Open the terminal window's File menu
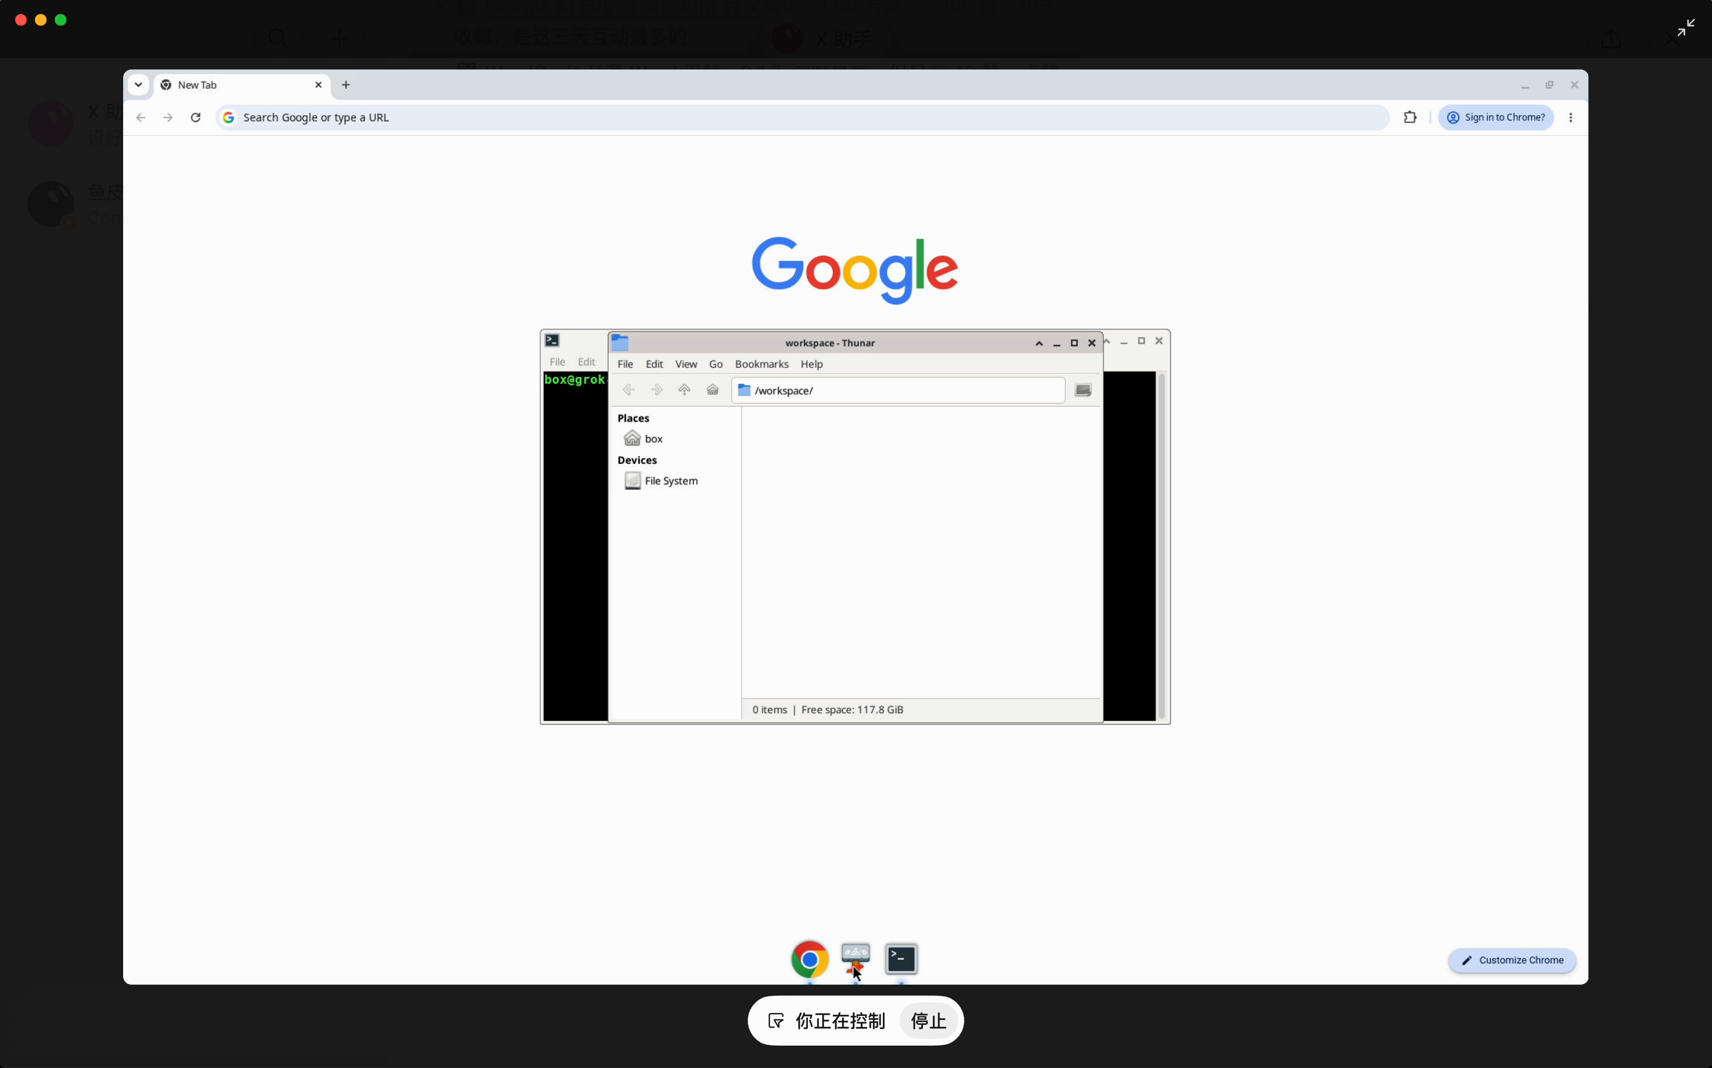Viewport: 1712px width, 1068px height. 558,362
